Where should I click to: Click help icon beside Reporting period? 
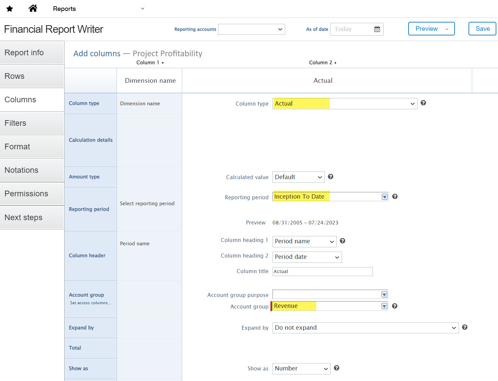[x=395, y=197]
